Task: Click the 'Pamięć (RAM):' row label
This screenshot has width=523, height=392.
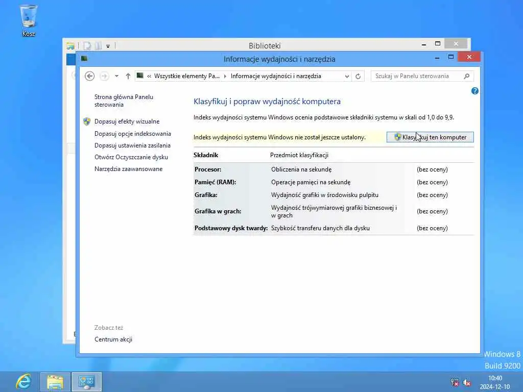Action: point(215,182)
